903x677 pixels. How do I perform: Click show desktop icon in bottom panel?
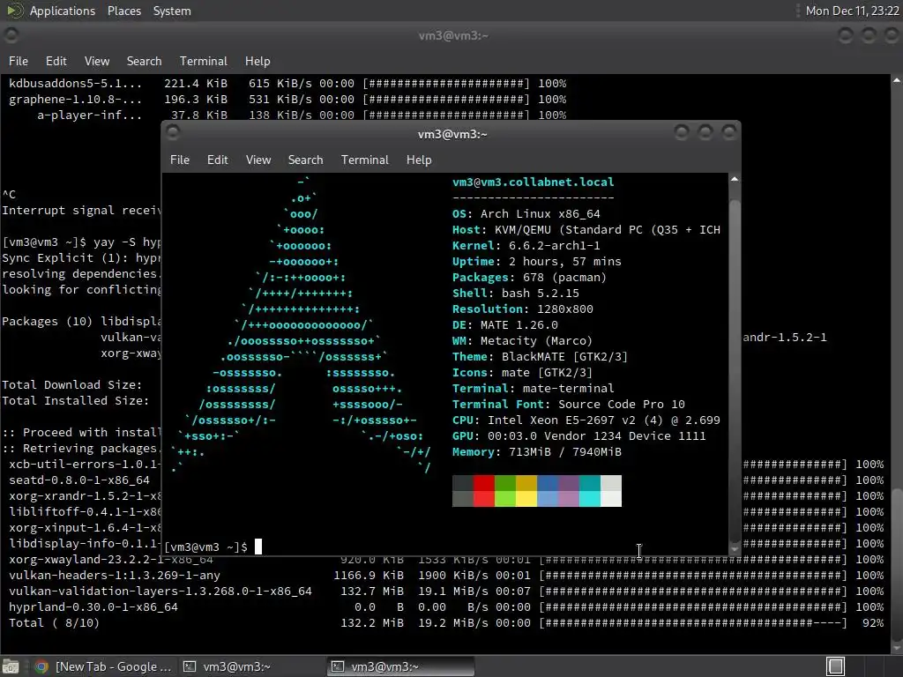point(11,666)
